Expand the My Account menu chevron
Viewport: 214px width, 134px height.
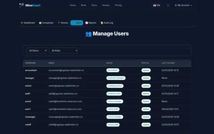(191, 6)
